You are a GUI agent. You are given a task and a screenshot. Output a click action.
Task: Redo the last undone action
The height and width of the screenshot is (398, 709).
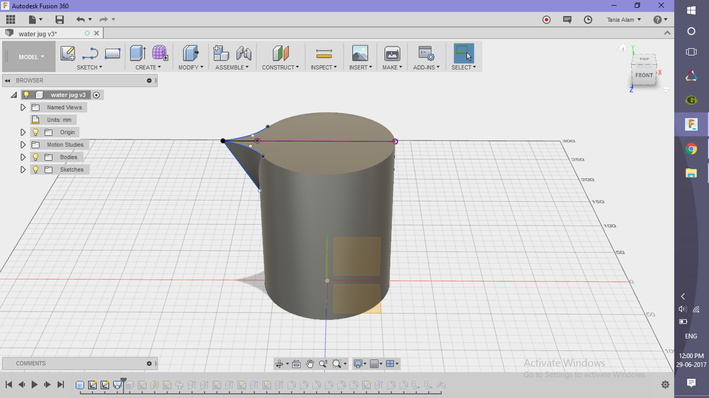103,20
